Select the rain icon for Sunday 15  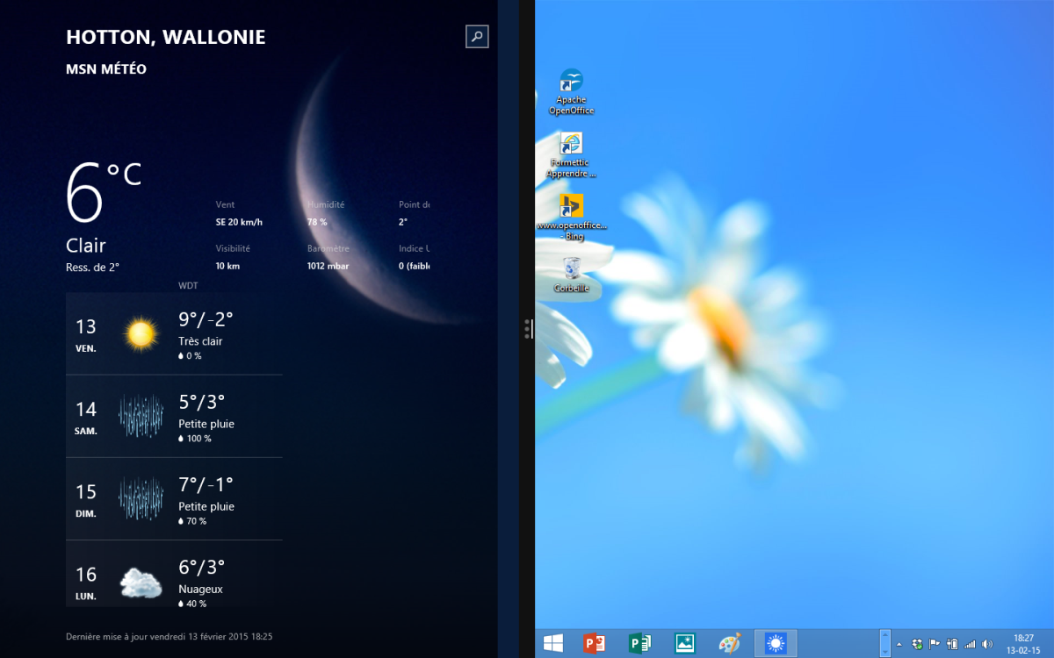coord(141,498)
